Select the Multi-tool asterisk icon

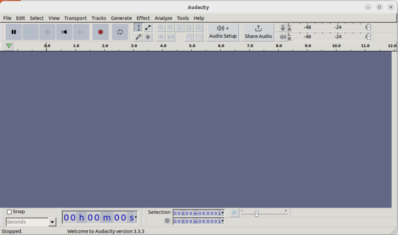(x=148, y=37)
